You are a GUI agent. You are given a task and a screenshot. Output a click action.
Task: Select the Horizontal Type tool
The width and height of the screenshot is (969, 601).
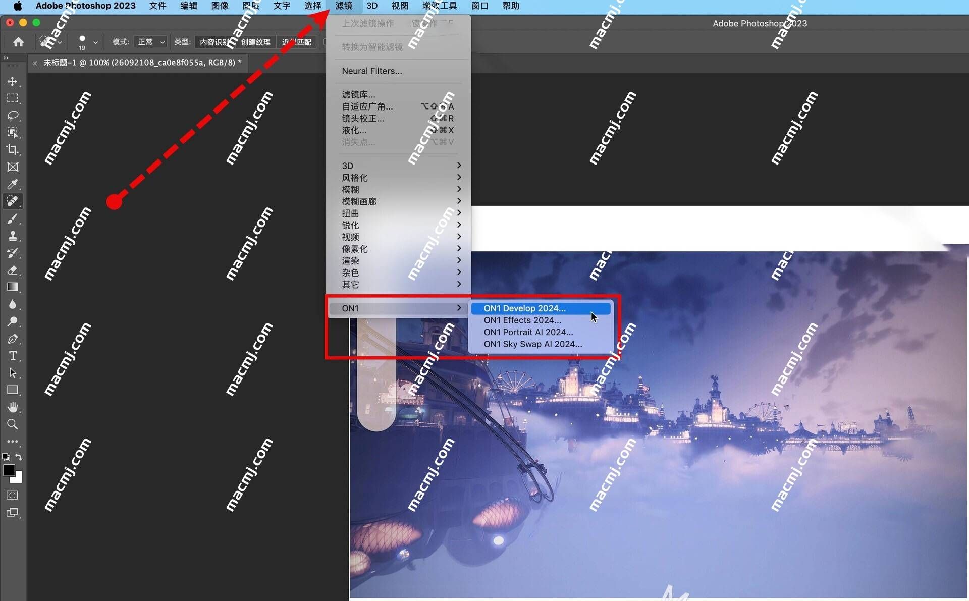point(13,356)
